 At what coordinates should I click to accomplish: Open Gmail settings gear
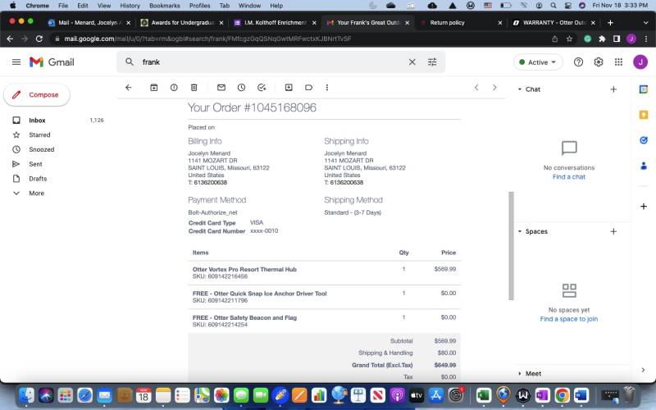(599, 62)
